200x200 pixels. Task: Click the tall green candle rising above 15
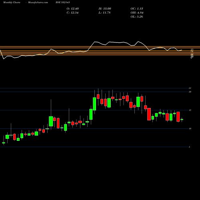[x=94, y=104]
